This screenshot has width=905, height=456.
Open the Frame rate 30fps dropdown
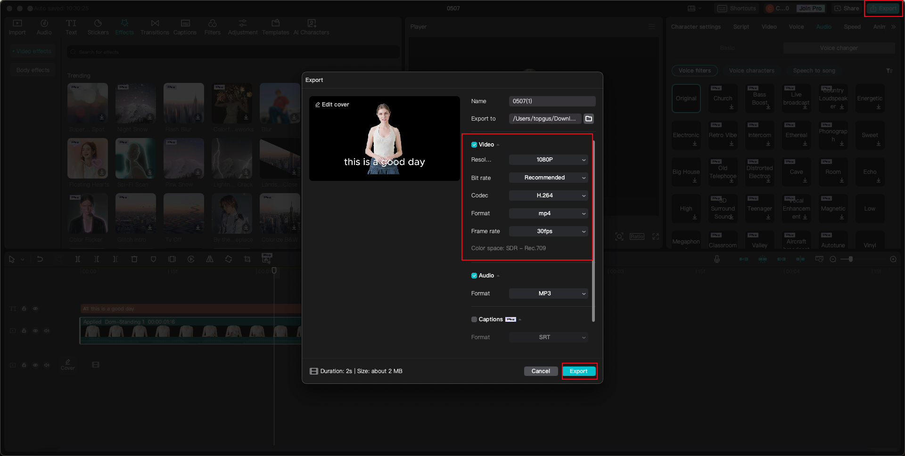click(x=549, y=231)
